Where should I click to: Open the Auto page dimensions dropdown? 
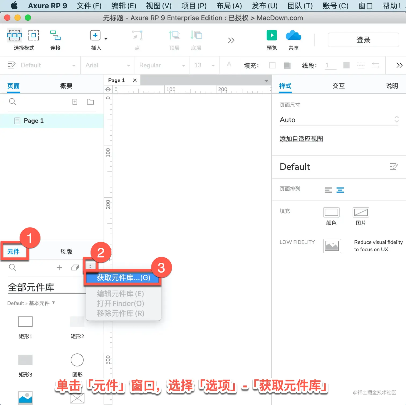pos(339,120)
